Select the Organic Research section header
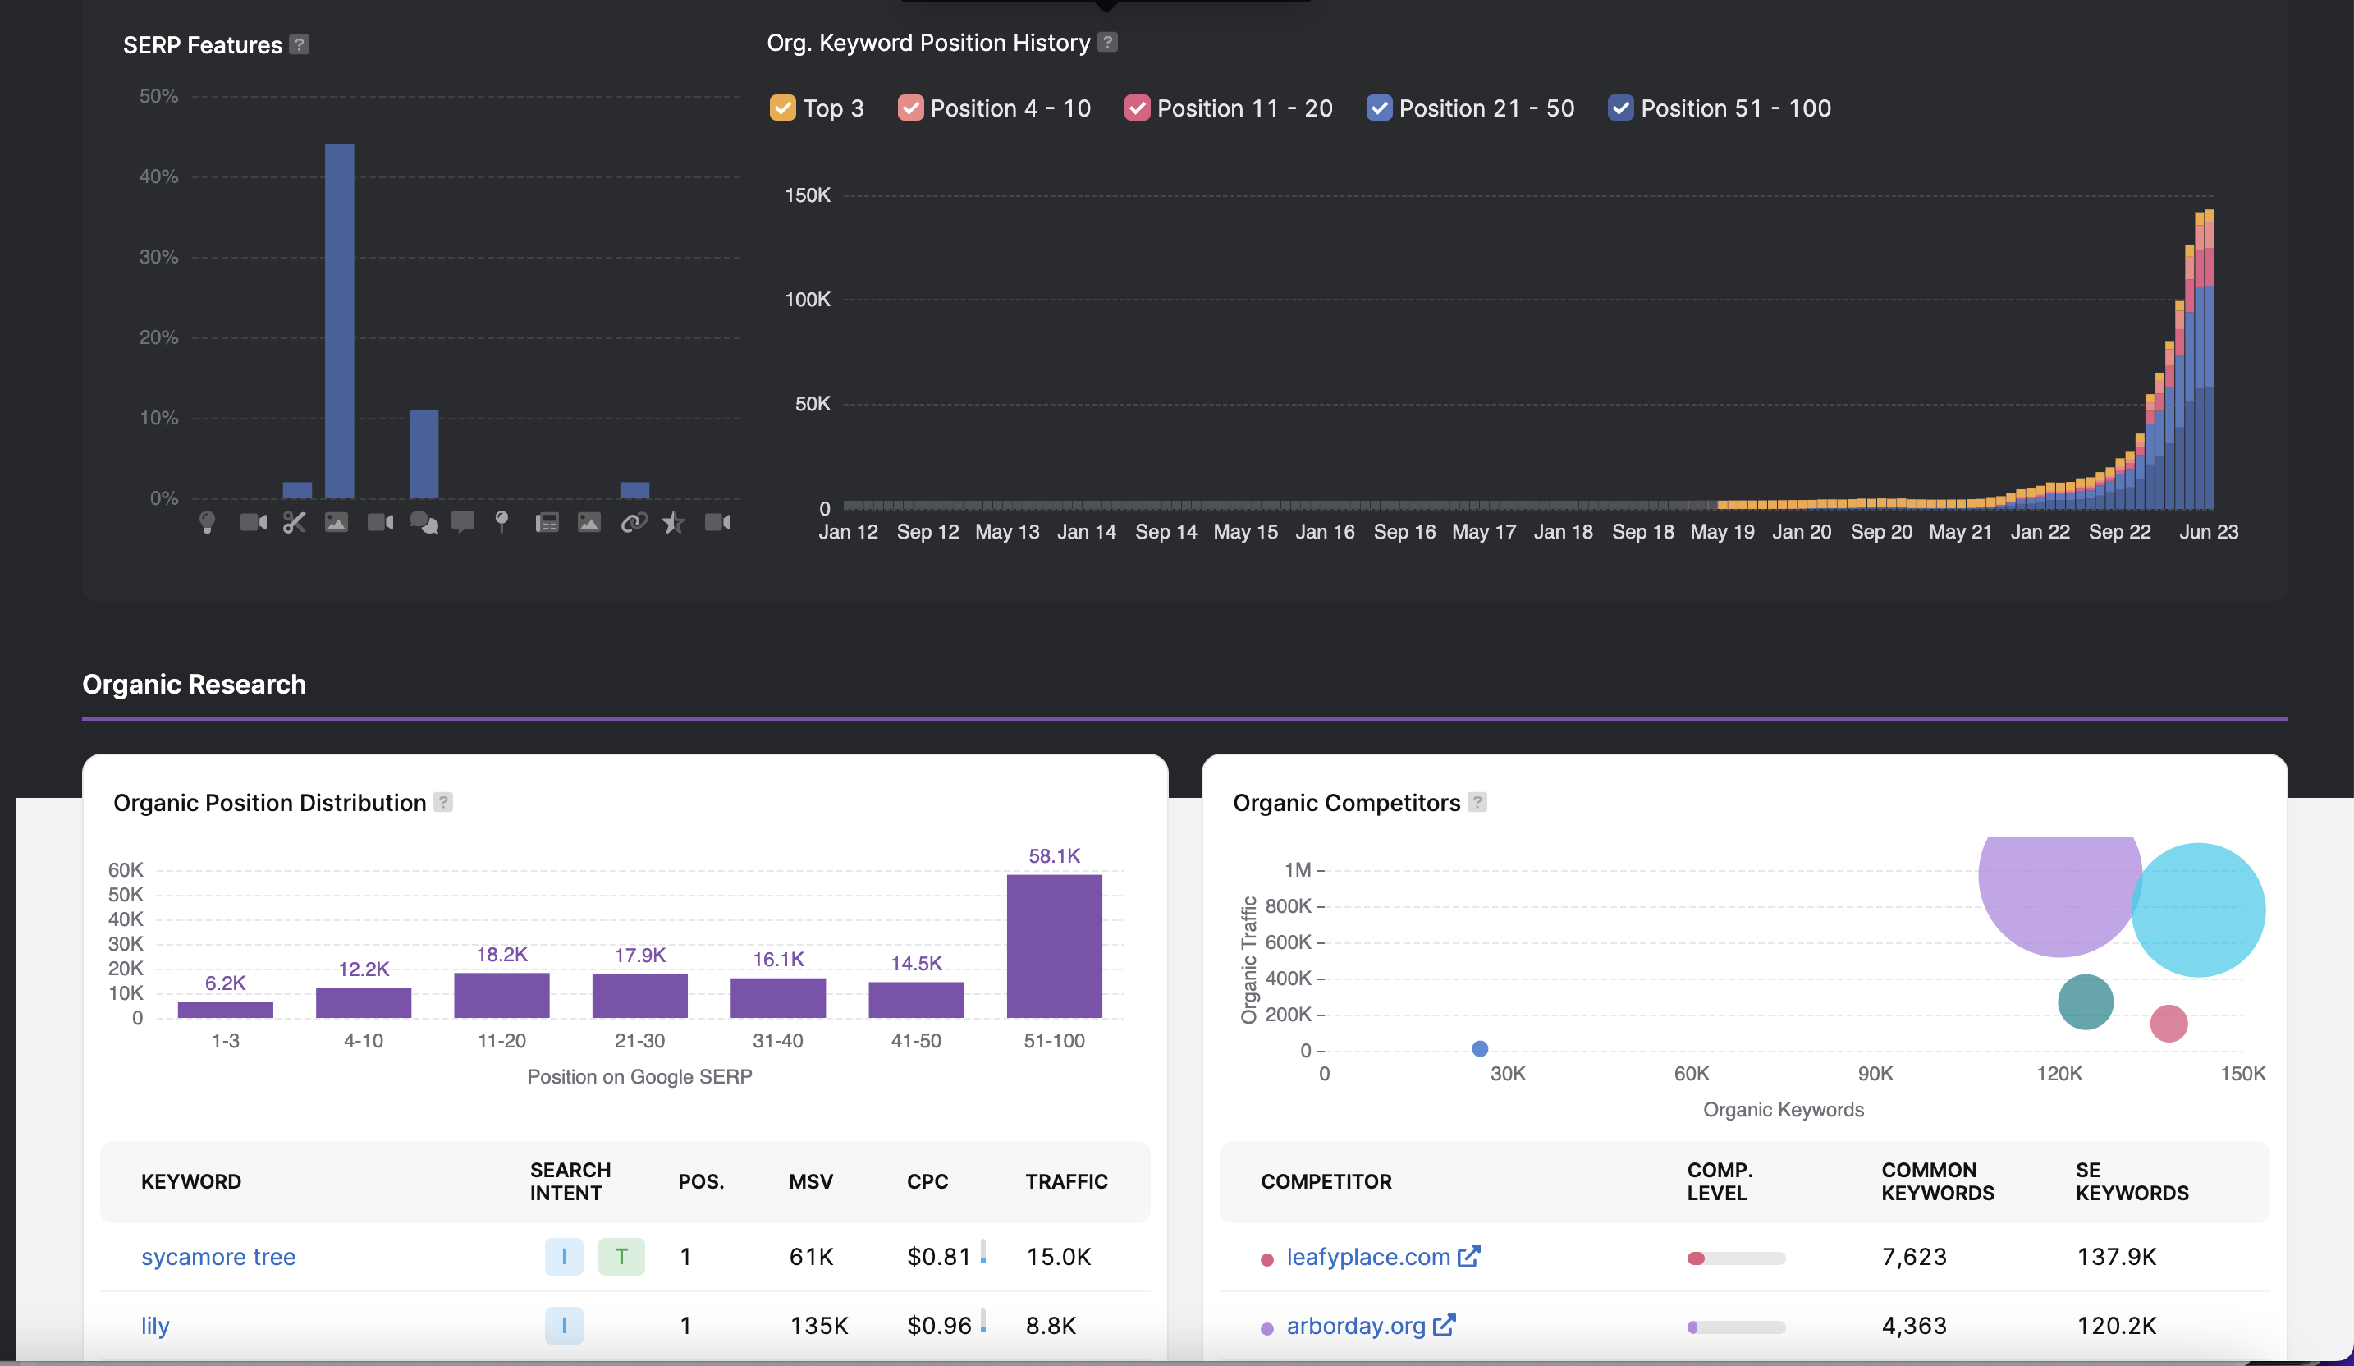Viewport: 2354px width, 1366px height. (x=194, y=684)
